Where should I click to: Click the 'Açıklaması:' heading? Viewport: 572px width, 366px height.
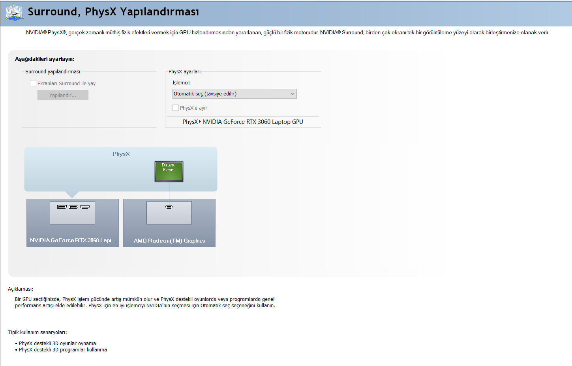[21, 289]
